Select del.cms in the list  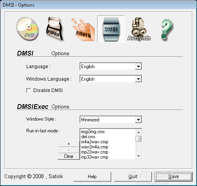108,137
